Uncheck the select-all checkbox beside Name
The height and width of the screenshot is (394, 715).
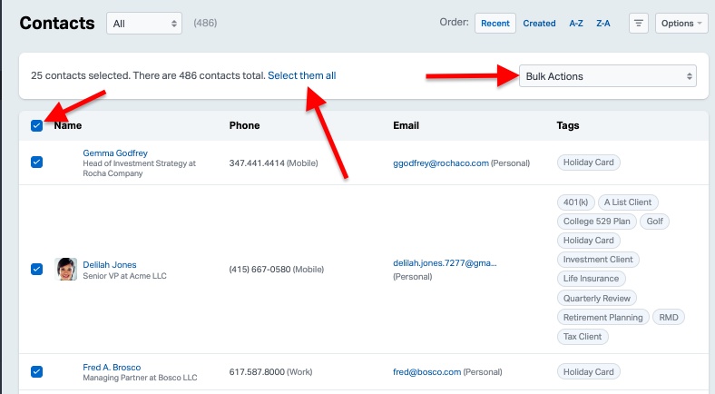(x=37, y=125)
